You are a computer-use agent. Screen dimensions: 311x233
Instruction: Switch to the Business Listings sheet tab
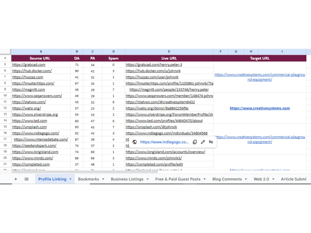click(127, 179)
